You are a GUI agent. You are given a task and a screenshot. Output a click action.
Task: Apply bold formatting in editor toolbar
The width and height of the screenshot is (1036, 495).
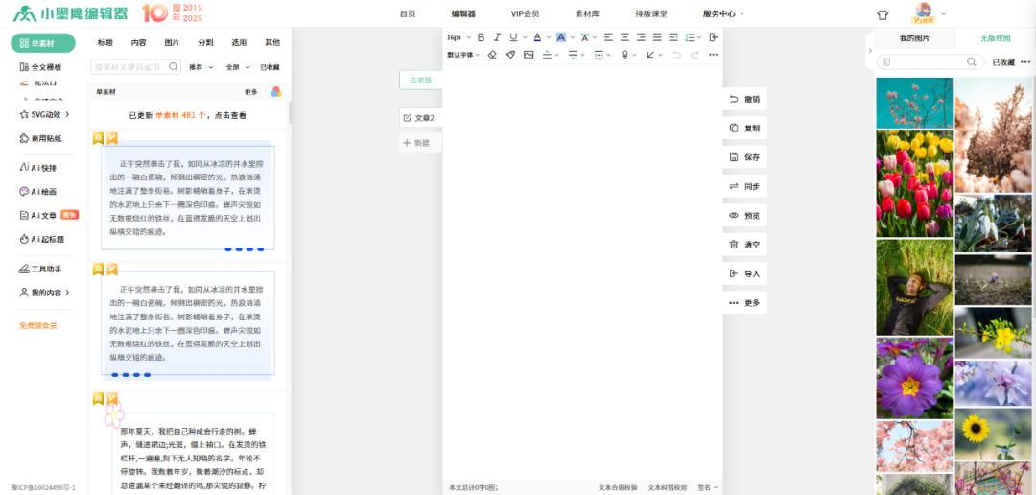tap(481, 37)
